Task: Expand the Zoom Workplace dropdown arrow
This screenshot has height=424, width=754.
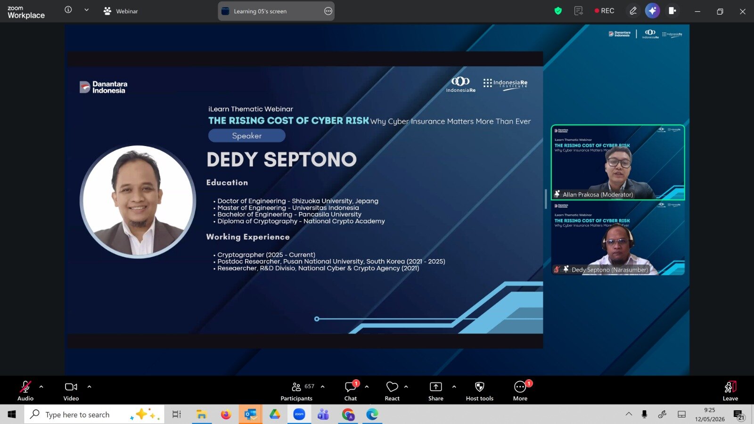Action: [86, 10]
